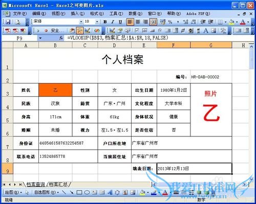Screen dimensions: 256x204
Task: Select the Line drawing tool
Action: click(x=64, y=193)
